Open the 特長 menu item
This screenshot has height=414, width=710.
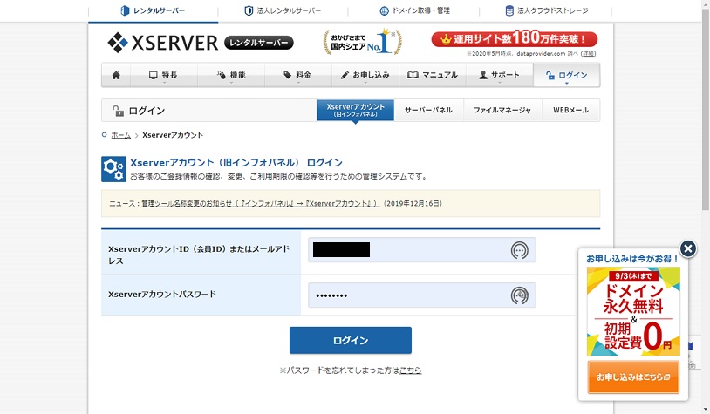[x=163, y=75]
